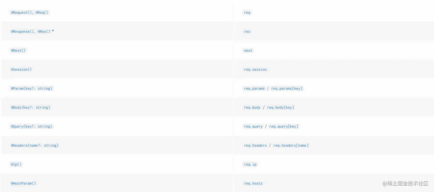The height and width of the screenshot is (192, 434).
Task: Click the @Headers(name?: string) decorator
Action: 35,145
